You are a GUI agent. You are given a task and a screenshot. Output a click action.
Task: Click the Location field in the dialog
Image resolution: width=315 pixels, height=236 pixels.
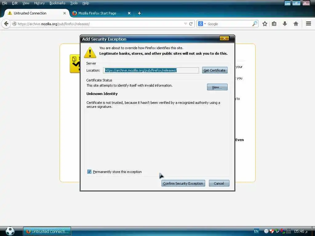pyautogui.click(x=151, y=70)
